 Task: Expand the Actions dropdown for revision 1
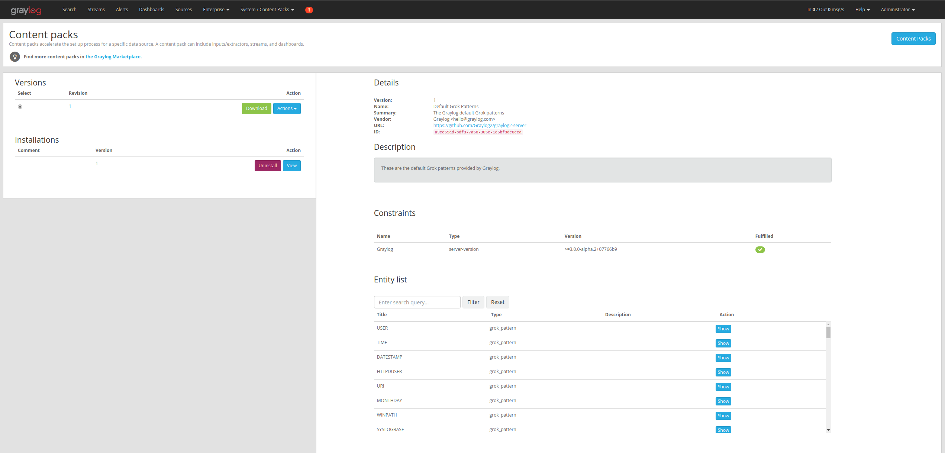pyautogui.click(x=287, y=109)
